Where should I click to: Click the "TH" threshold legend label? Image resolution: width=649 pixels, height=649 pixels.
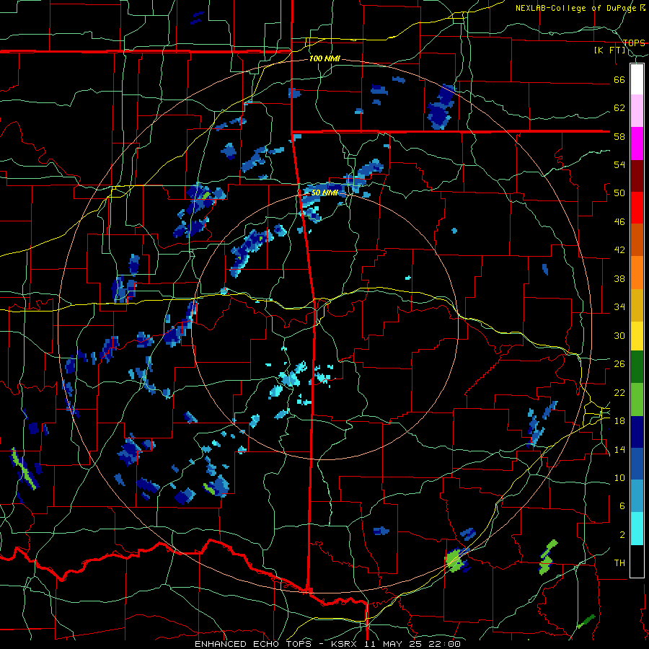pyautogui.click(x=619, y=563)
